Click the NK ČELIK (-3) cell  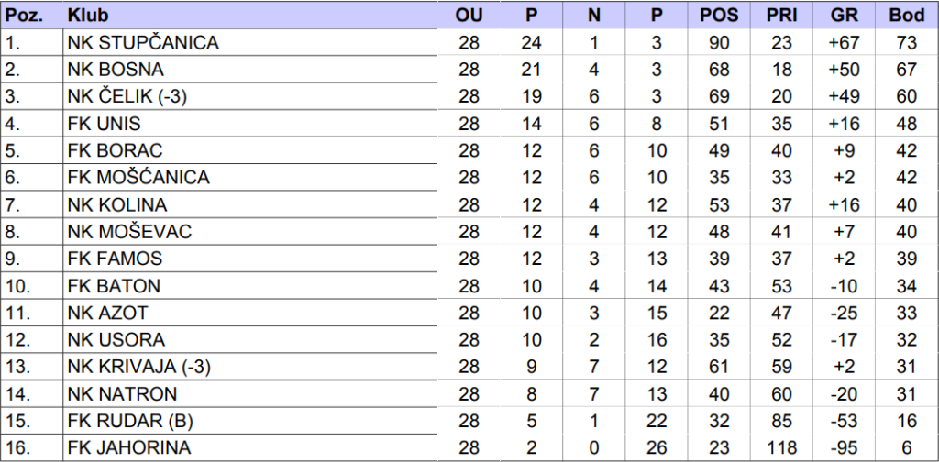click(127, 96)
